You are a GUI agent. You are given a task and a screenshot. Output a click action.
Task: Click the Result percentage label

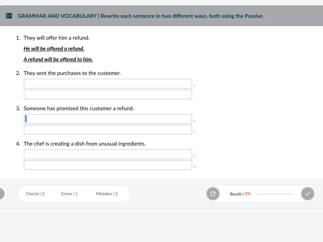coord(240,194)
